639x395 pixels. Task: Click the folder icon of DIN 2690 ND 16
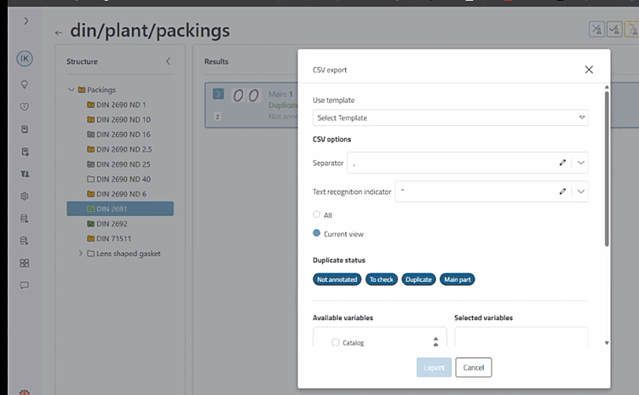pyautogui.click(x=91, y=135)
